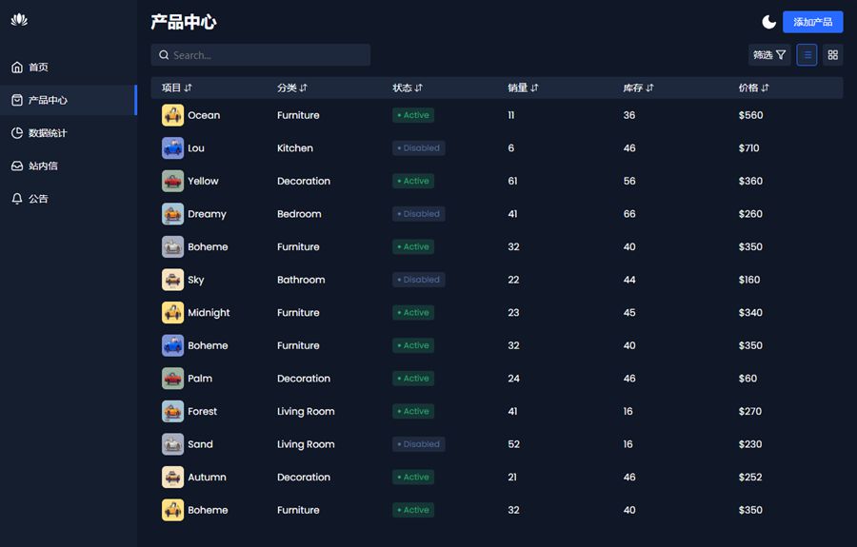This screenshot has height=547, width=857.
Task: Click the bell icon beside 公告
Action: pyautogui.click(x=17, y=199)
